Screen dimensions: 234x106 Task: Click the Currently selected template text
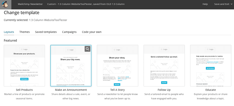[35, 20]
